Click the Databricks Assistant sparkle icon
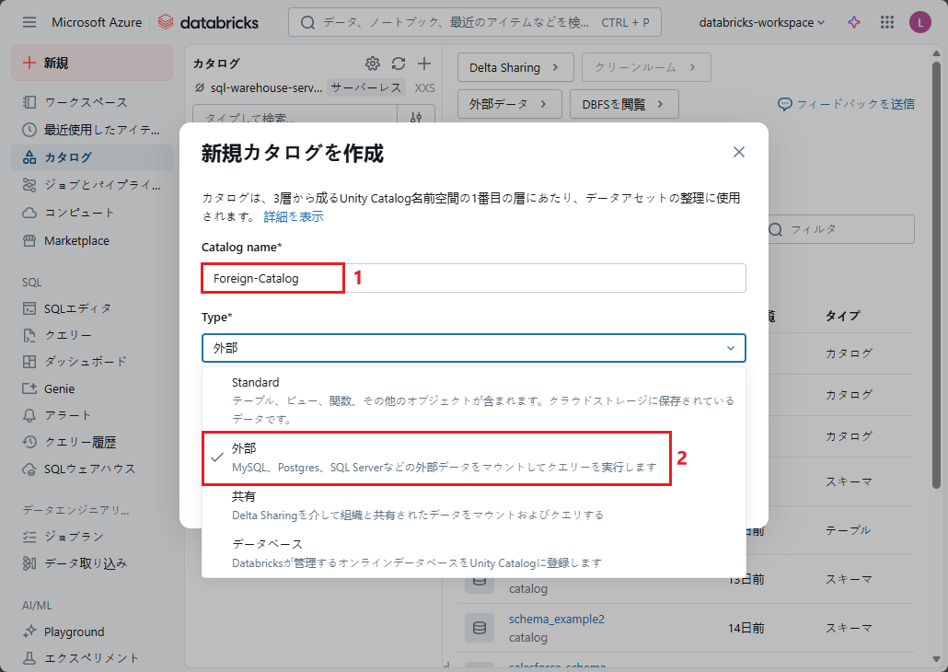Screen dimensions: 948x672 click(854, 22)
